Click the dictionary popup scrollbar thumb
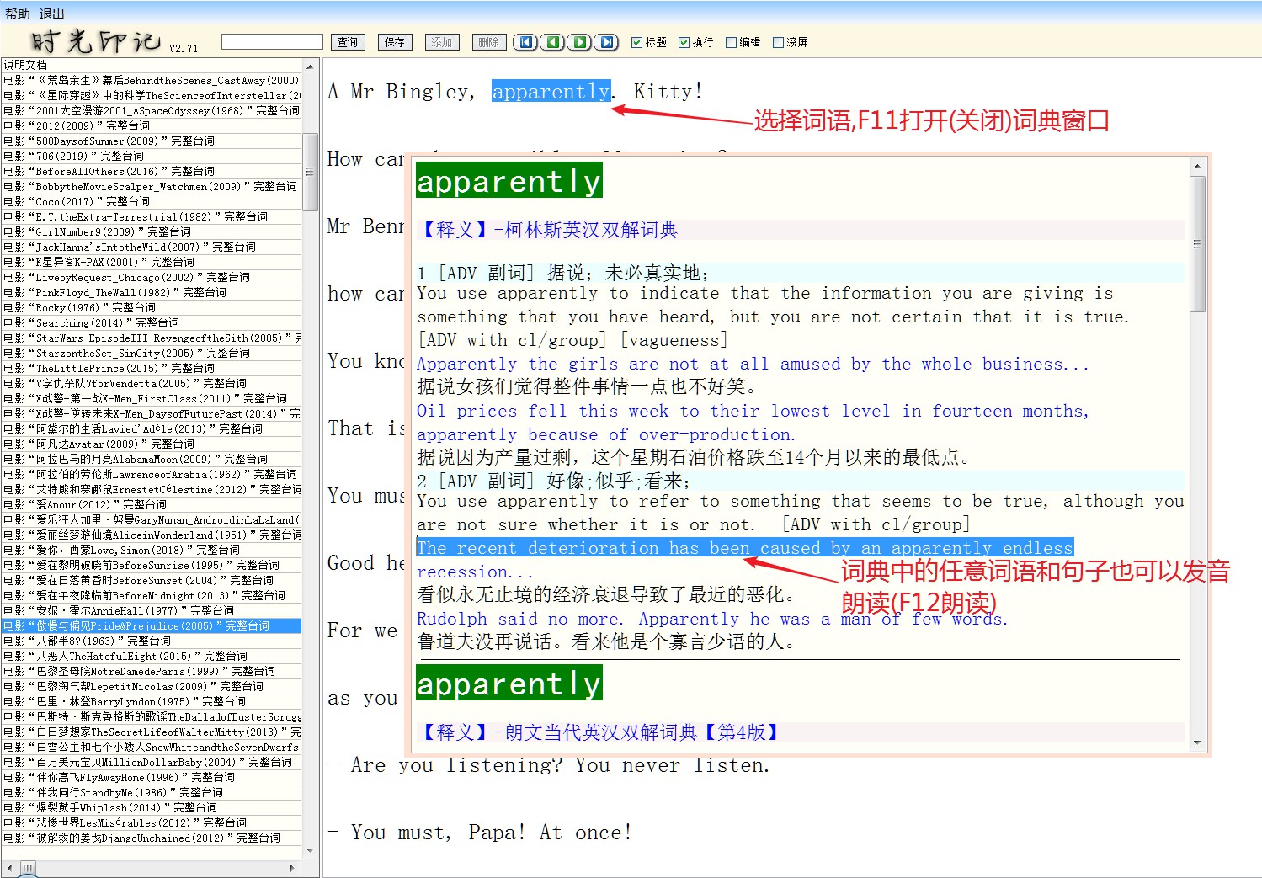 [x=1197, y=244]
